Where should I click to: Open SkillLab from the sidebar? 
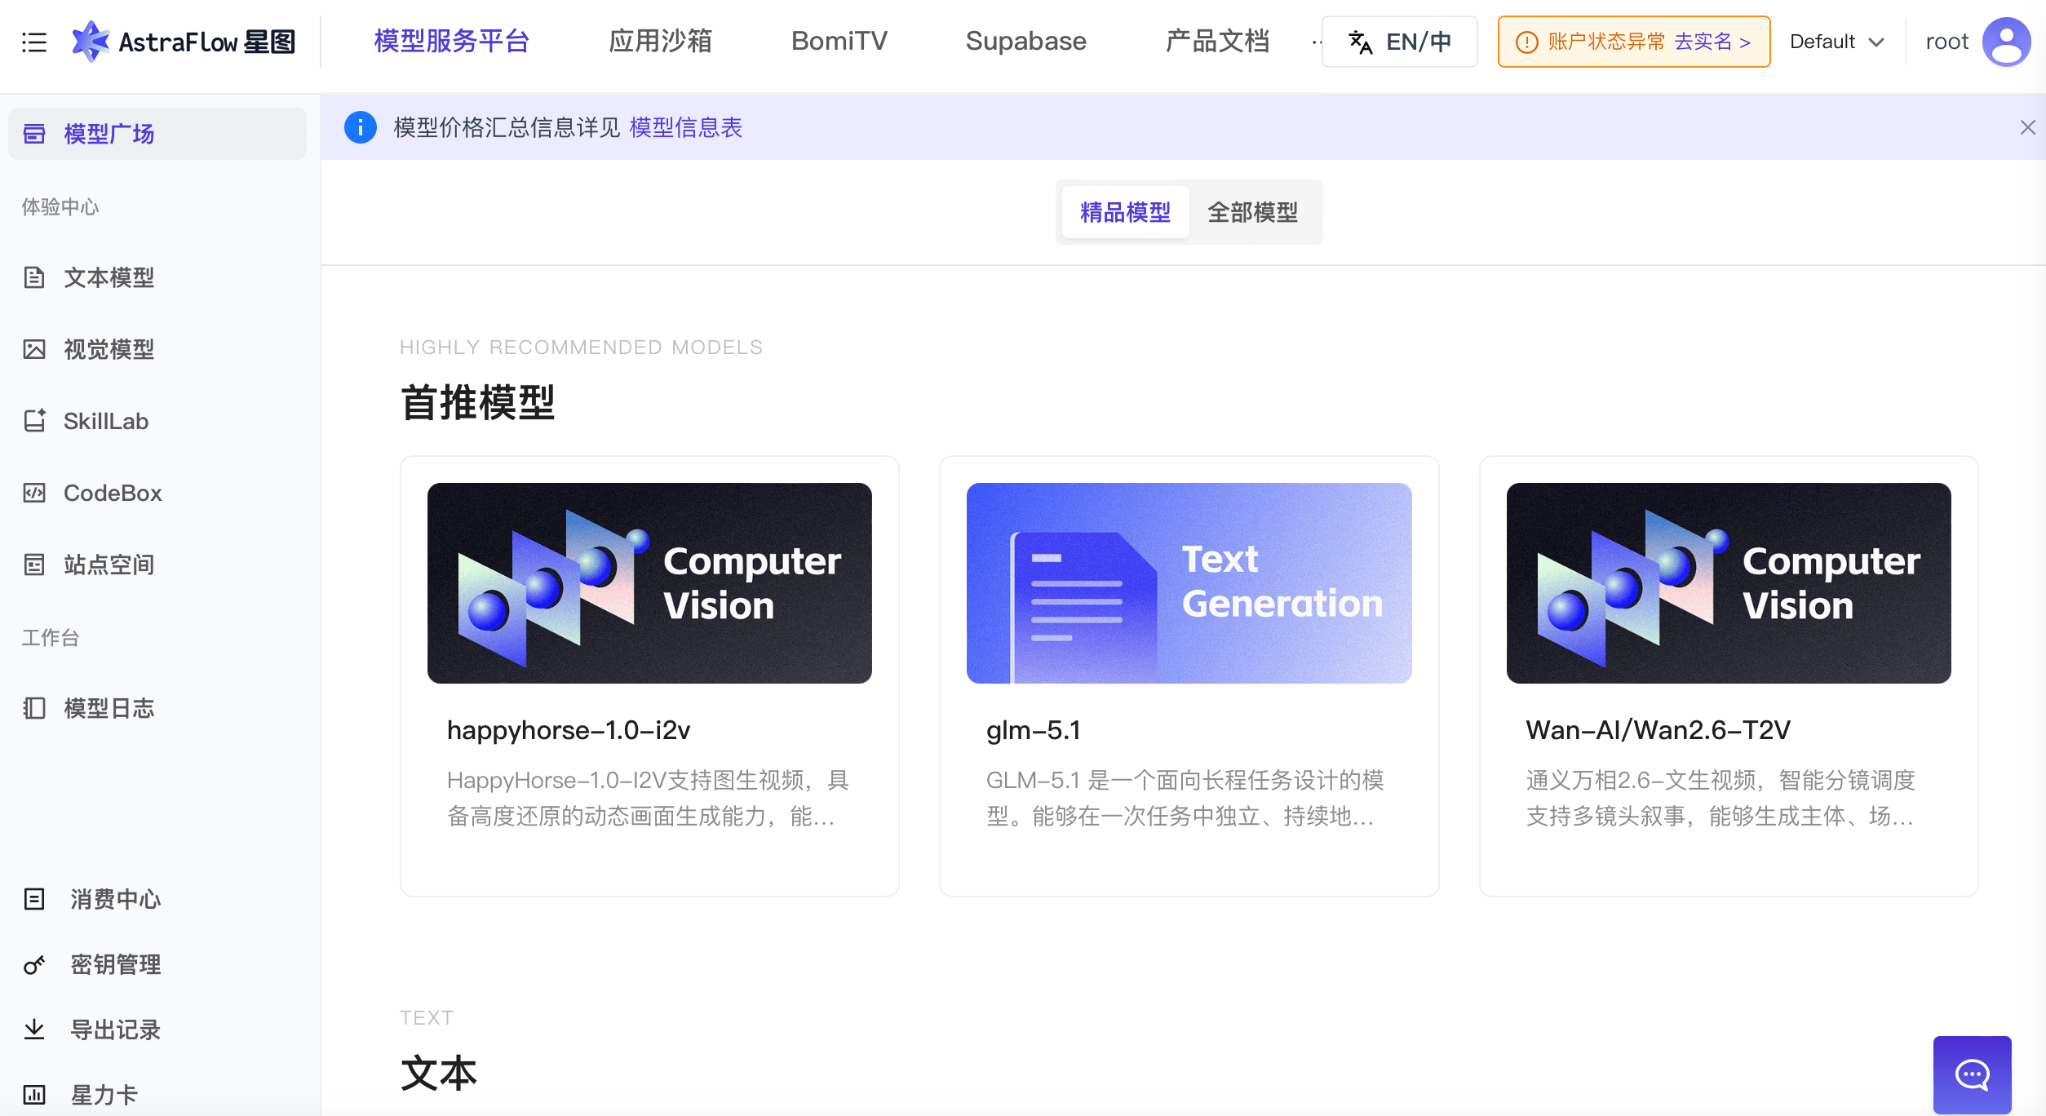157,421
